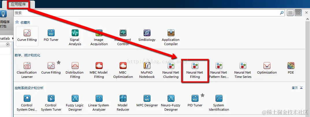Launch the MPC Designer app
Viewport: 310px width, 117px height.
coord(147,101)
